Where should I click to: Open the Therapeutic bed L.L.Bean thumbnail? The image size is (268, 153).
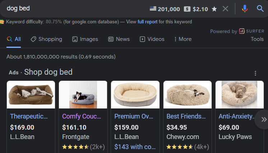[31, 94]
